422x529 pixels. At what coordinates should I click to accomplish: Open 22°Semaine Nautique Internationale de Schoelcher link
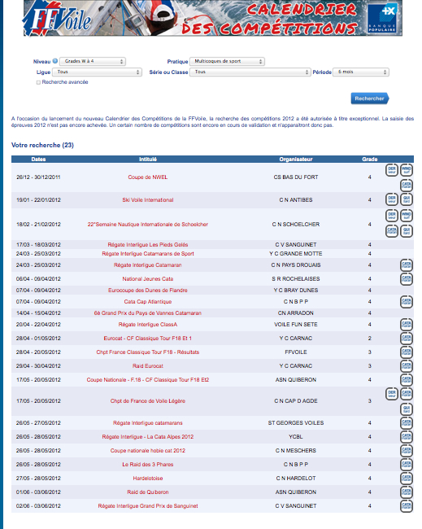click(148, 225)
